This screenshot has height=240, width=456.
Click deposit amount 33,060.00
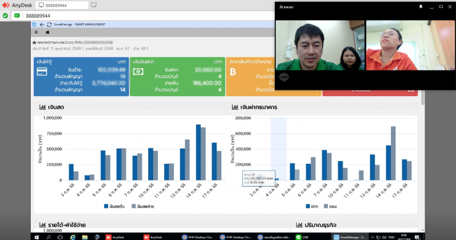coord(208,69)
